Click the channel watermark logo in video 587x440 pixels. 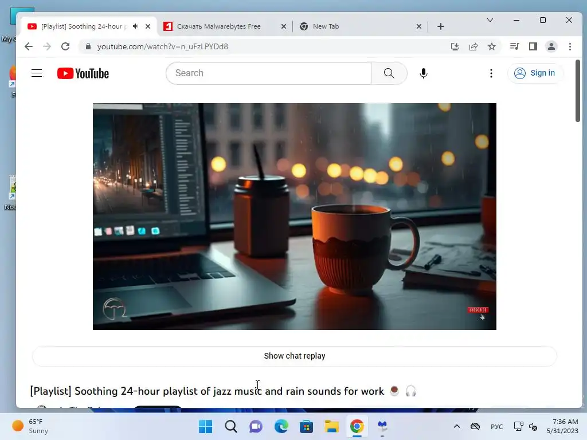(x=114, y=309)
